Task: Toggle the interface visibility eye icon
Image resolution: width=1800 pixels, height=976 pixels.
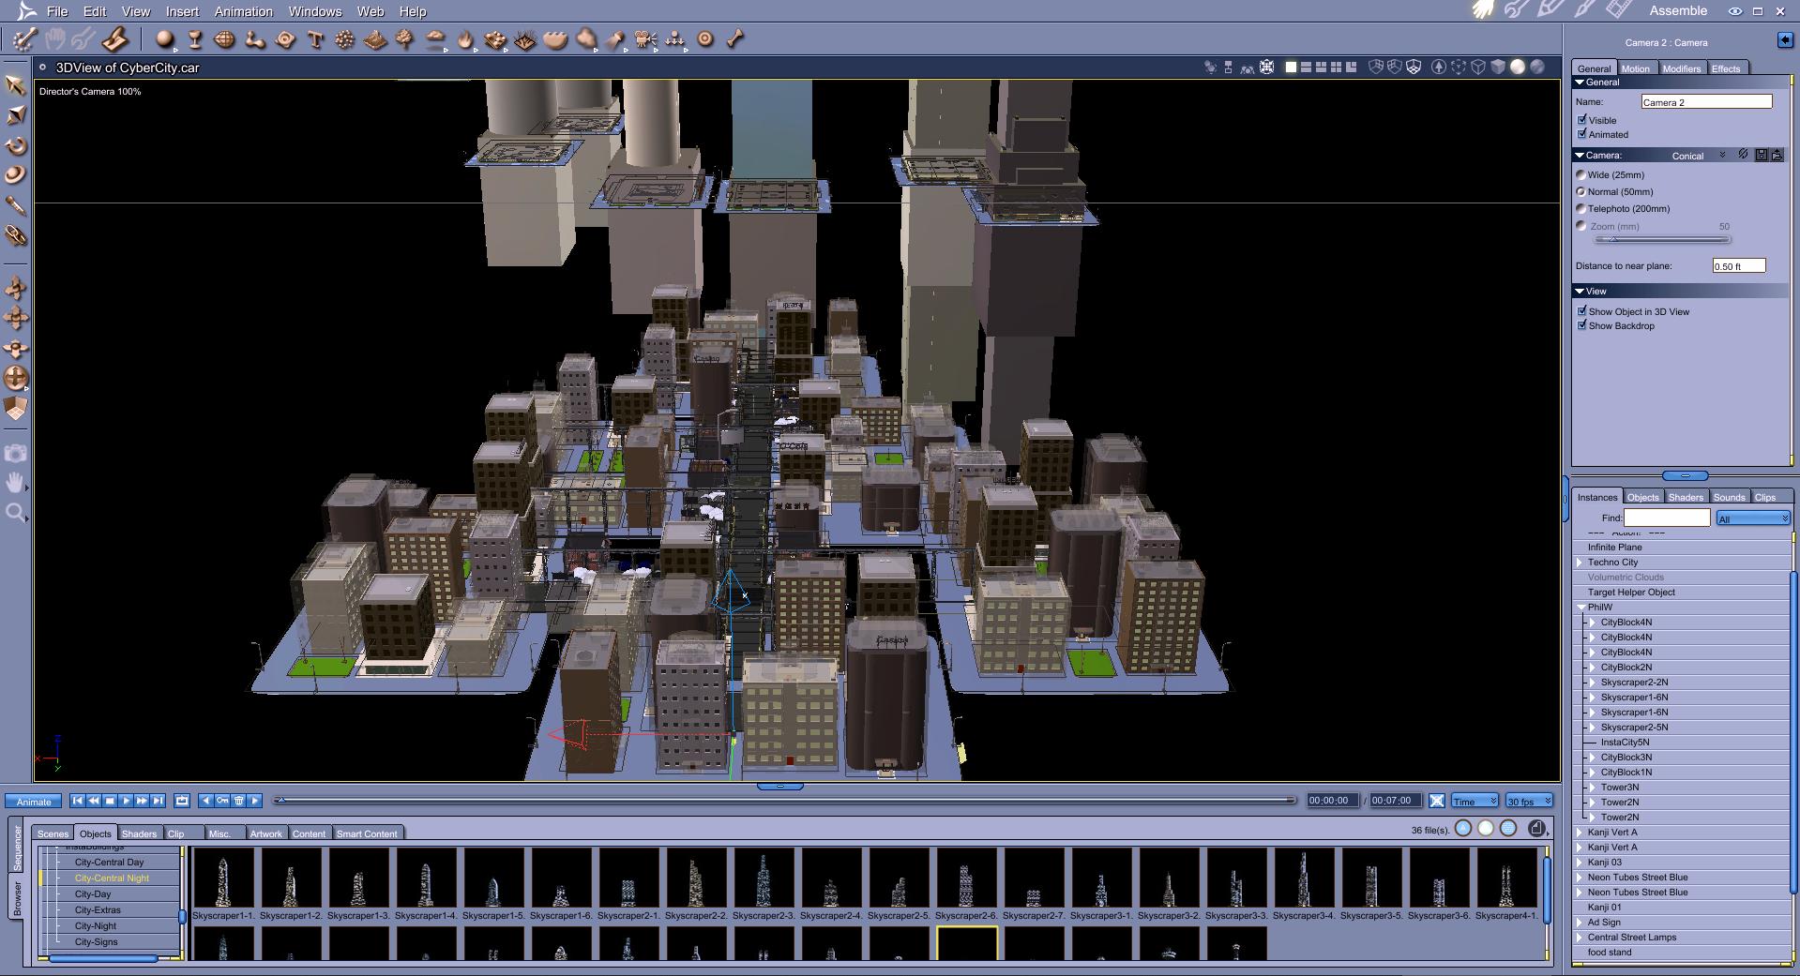Action: pos(1735,11)
